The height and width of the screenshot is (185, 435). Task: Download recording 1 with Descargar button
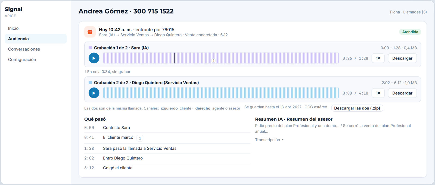click(402, 58)
